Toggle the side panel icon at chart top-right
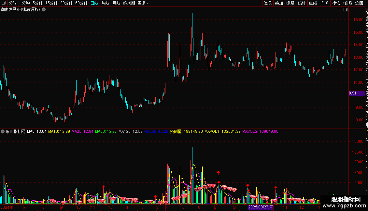Image resolution: width=368 pixels, height=211 pixels. [346, 10]
